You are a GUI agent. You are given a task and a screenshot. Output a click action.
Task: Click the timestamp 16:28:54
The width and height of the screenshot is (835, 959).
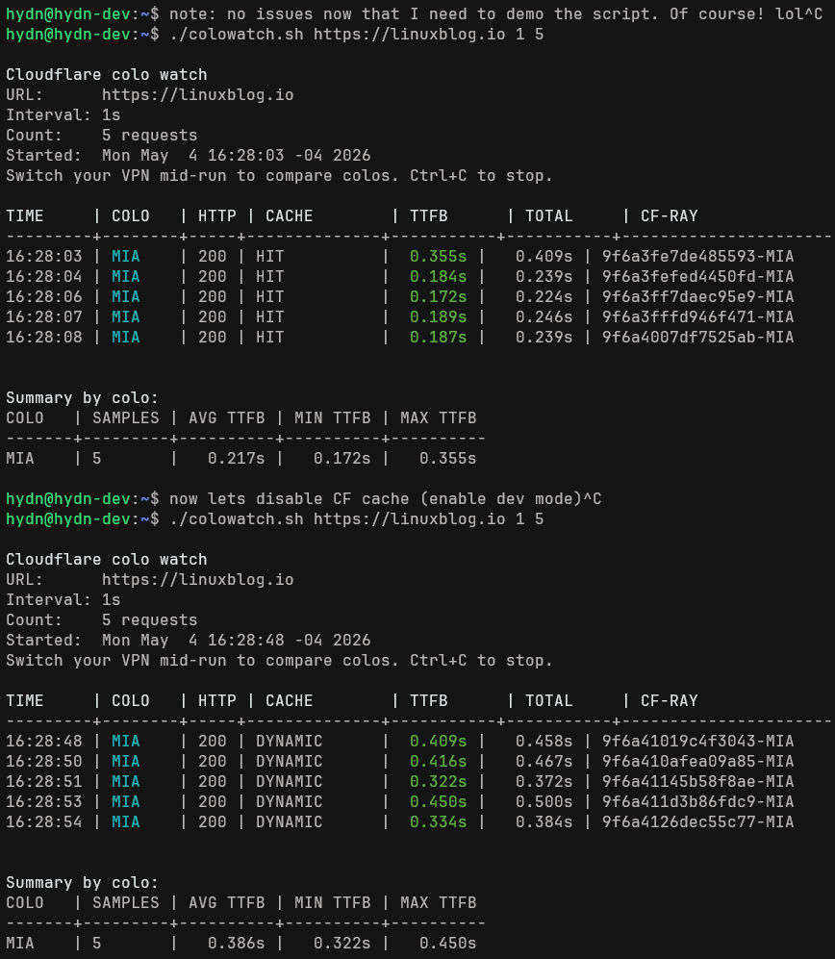click(44, 822)
